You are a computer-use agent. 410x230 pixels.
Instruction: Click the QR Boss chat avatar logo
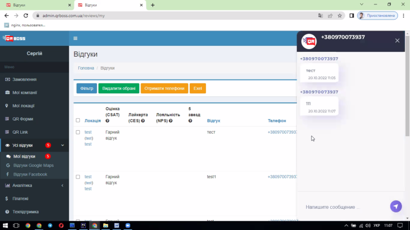pyautogui.click(x=309, y=41)
